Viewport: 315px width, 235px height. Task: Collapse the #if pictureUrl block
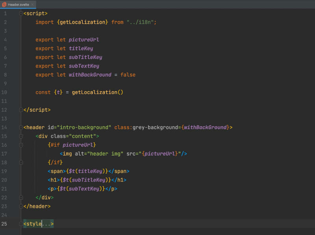(x=21, y=145)
